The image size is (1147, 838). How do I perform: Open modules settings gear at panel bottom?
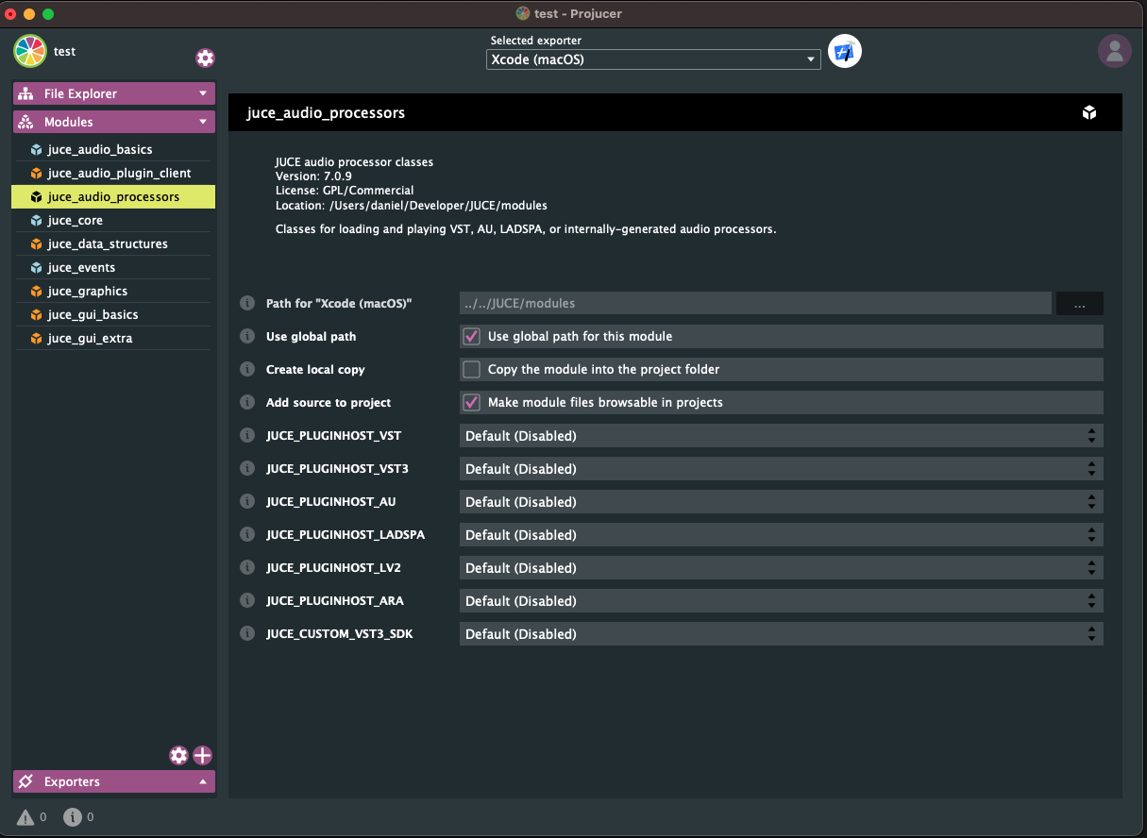(x=178, y=755)
